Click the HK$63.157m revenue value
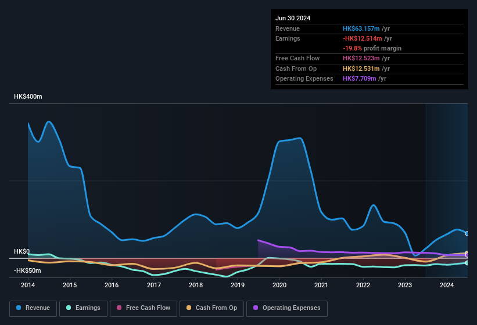This screenshot has width=477, height=325. point(361,28)
